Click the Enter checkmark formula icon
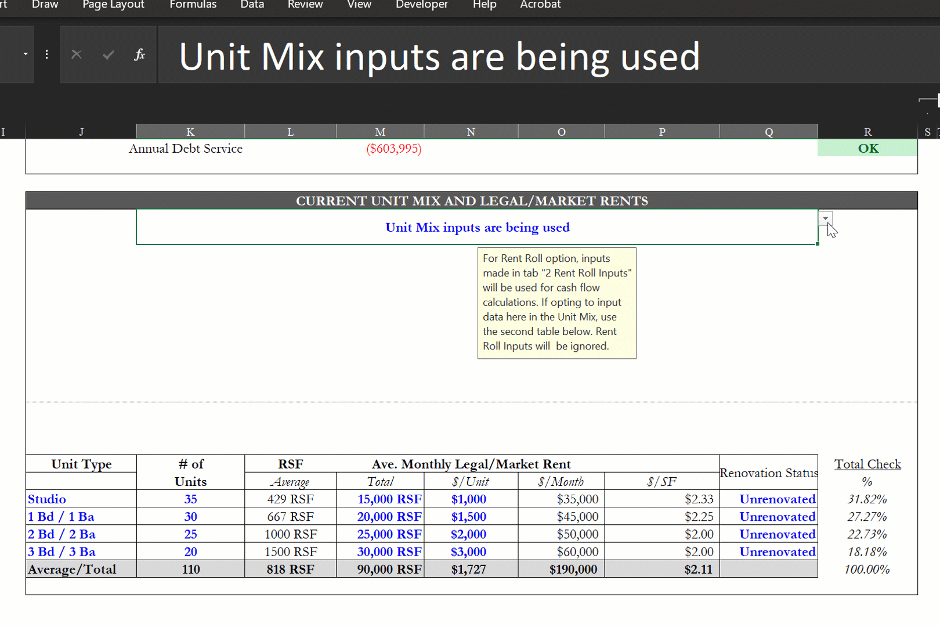This screenshot has width=940, height=627. tap(108, 55)
